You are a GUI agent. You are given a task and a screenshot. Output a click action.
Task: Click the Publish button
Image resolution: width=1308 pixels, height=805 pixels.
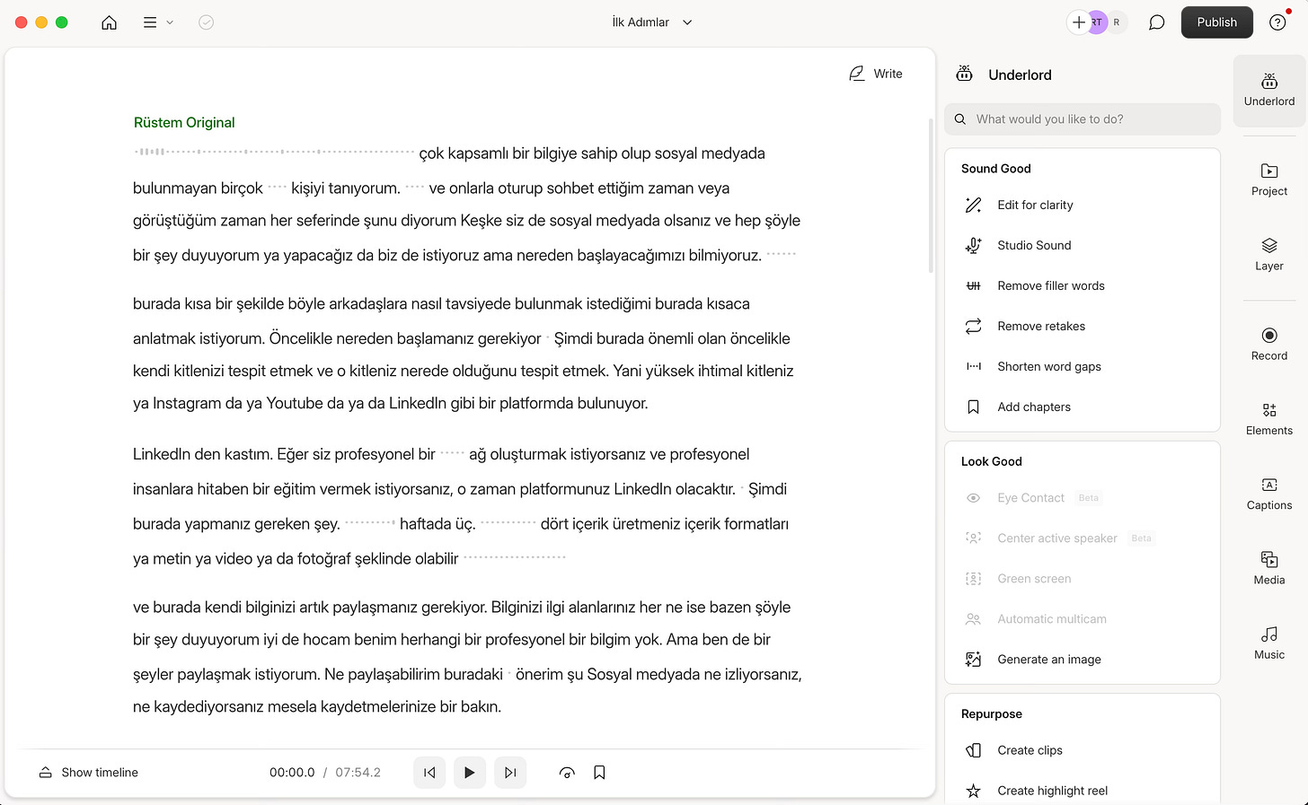click(x=1216, y=22)
